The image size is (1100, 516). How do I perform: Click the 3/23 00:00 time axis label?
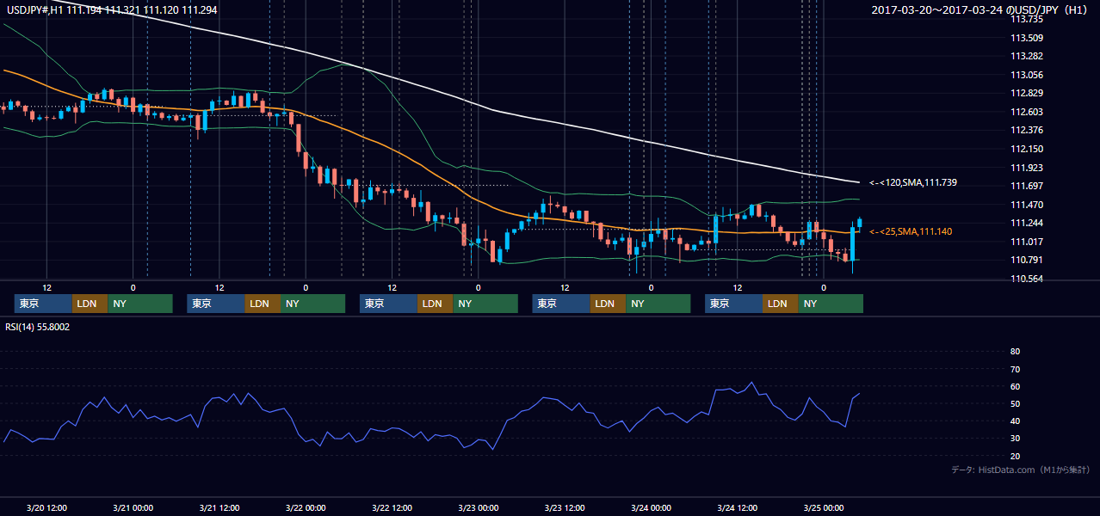click(479, 507)
